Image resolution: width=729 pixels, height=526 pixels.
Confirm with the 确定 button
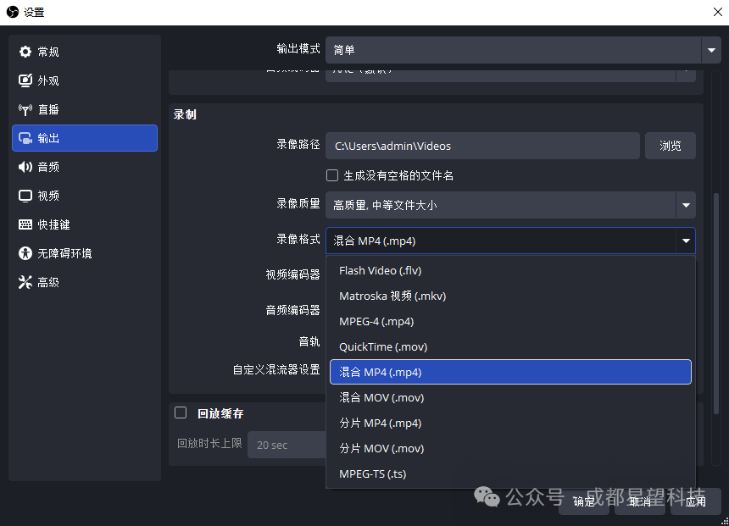point(584,501)
